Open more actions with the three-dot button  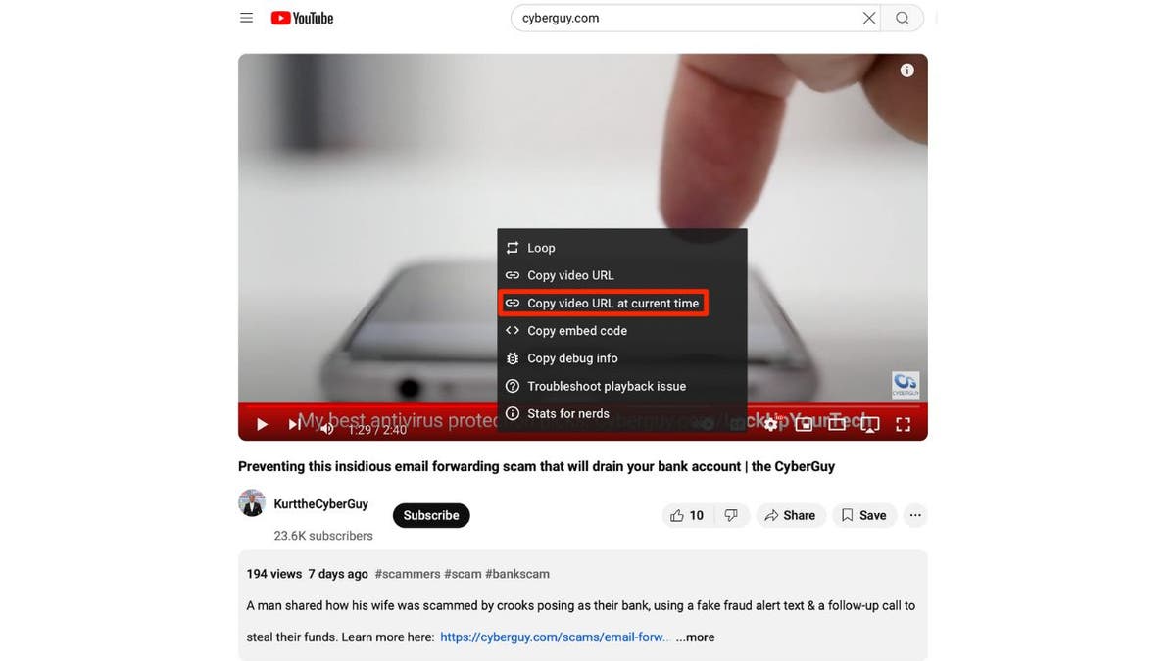(914, 514)
